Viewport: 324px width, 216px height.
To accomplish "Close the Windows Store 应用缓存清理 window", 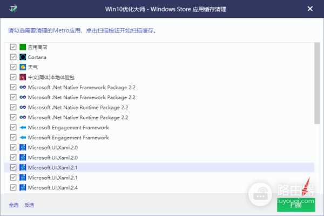I will click(x=310, y=9).
